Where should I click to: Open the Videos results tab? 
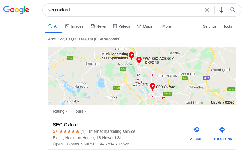pos(121,26)
